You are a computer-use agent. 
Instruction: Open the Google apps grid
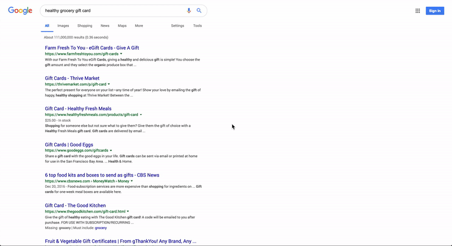coord(418,11)
